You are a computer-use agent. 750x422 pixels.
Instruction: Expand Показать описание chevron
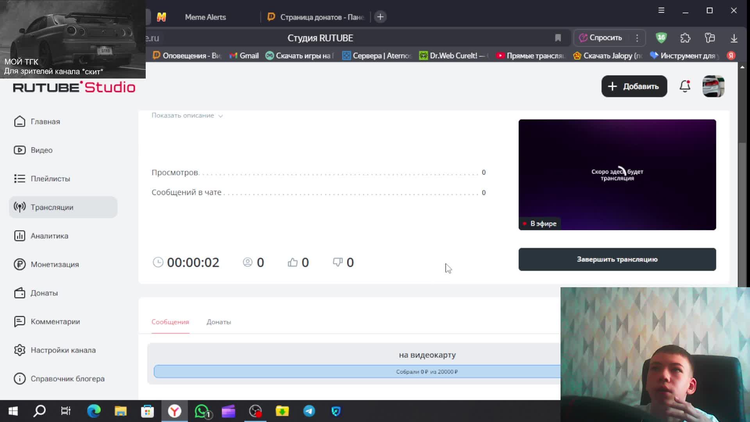[x=220, y=116]
